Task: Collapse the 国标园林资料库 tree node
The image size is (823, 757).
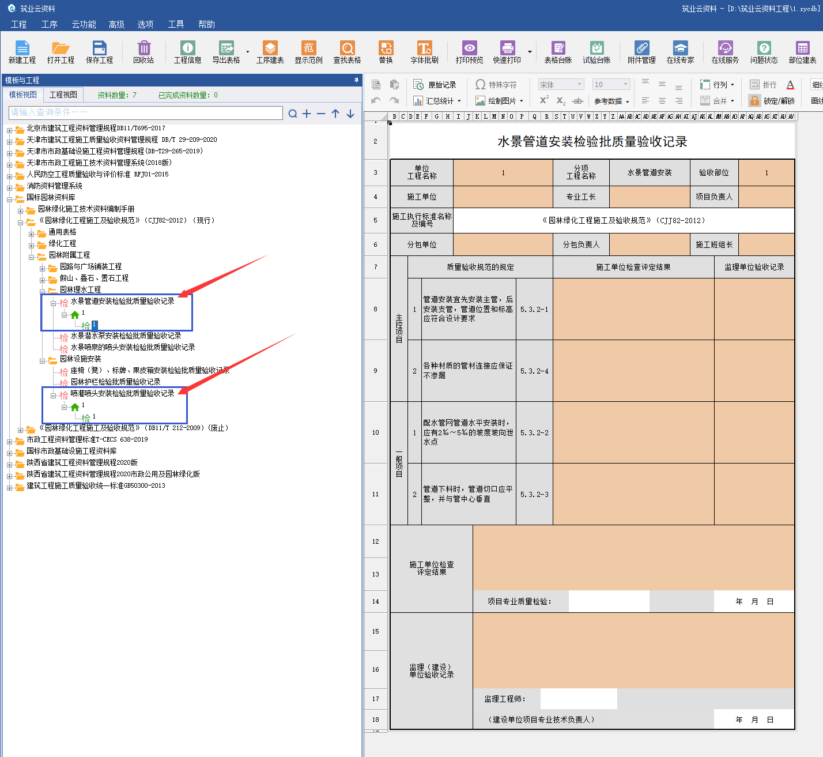Action: 9,199
